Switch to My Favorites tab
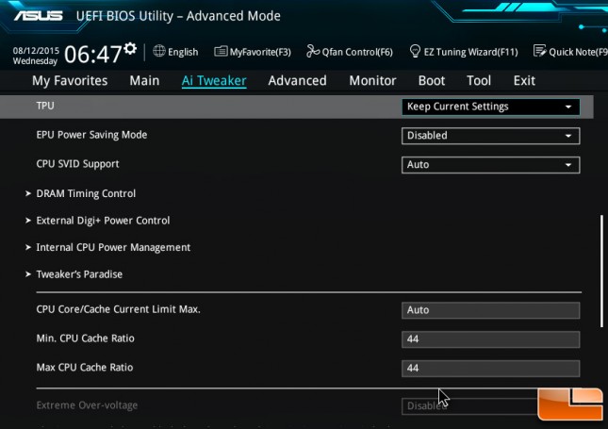 pyautogui.click(x=70, y=81)
